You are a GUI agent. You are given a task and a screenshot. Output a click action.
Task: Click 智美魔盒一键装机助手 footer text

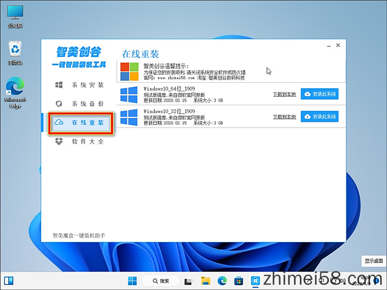[79, 235]
